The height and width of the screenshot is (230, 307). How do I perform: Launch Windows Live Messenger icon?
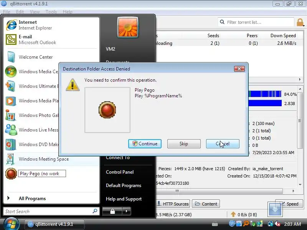pyautogui.click(x=11, y=130)
